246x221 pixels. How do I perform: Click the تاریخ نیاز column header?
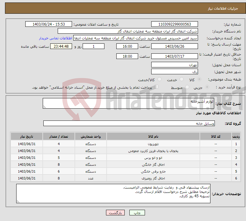pyautogui.click(x=27, y=136)
